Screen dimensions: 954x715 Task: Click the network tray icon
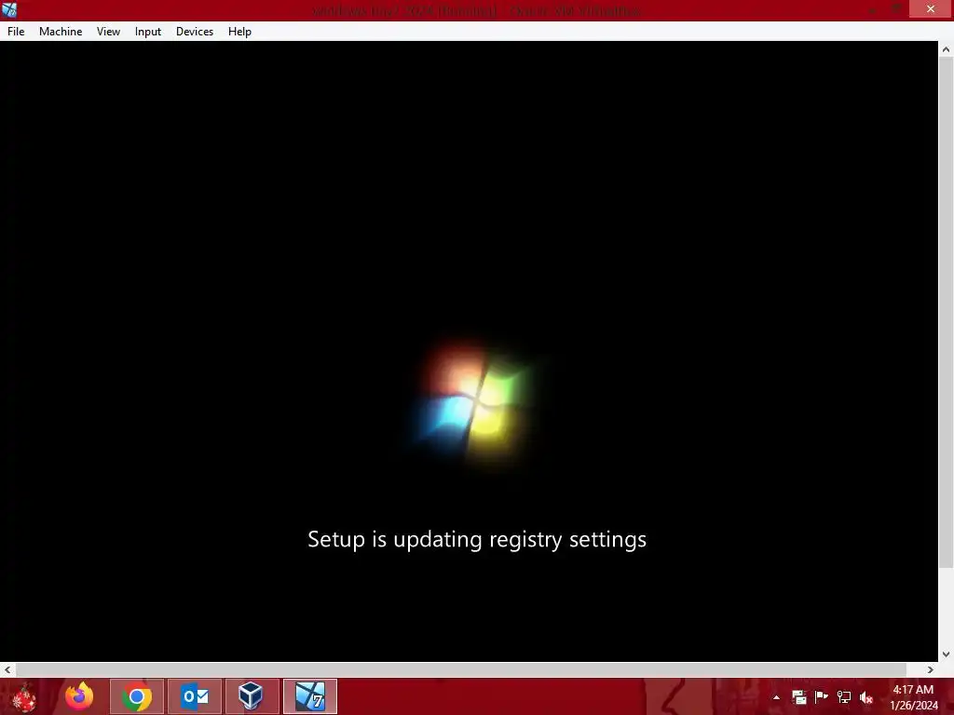844,697
